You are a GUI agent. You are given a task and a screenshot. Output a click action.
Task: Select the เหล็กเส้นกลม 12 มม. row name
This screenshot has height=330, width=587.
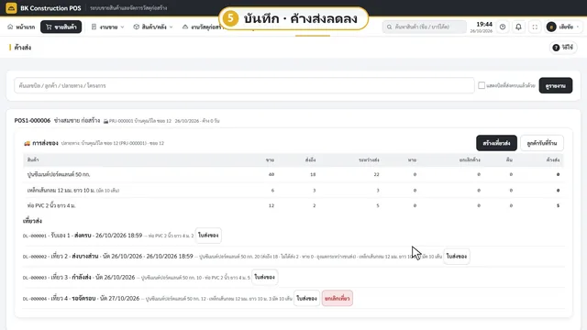pos(73,191)
